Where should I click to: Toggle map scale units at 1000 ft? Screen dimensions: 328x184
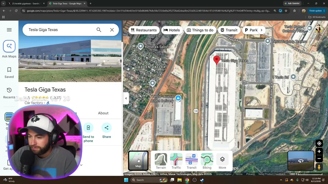coord(305,174)
